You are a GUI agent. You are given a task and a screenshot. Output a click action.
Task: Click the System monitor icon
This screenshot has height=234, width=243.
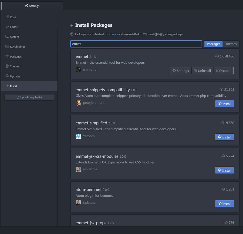point(7,36)
